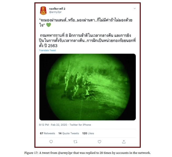Open the @army2pr handle
The height and width of the screenshot is (157, 172).
pos(55,12)
